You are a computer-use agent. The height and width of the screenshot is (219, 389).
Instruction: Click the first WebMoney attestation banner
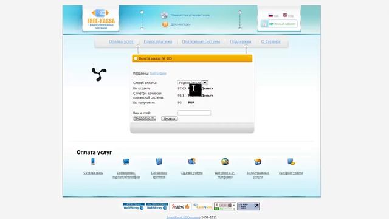[x=134, y=206]
